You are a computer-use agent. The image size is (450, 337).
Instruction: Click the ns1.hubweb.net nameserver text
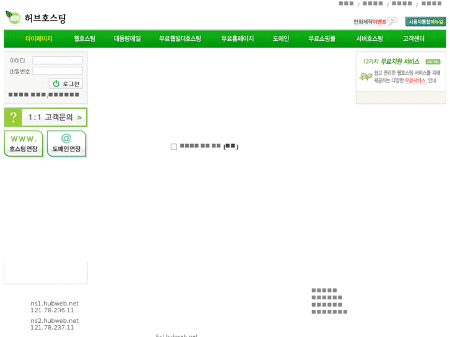tap(54, 303)
